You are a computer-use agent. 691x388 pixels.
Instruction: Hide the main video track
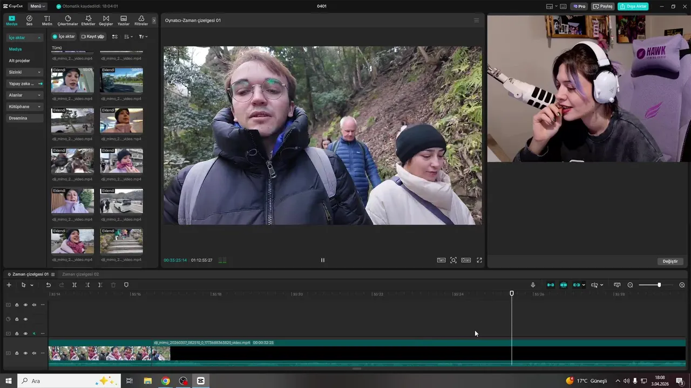click(x=25, y=354)
